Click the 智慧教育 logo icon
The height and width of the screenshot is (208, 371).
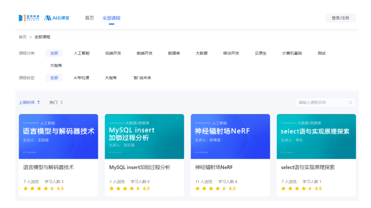pyautogui.click(x=22, y=18)
